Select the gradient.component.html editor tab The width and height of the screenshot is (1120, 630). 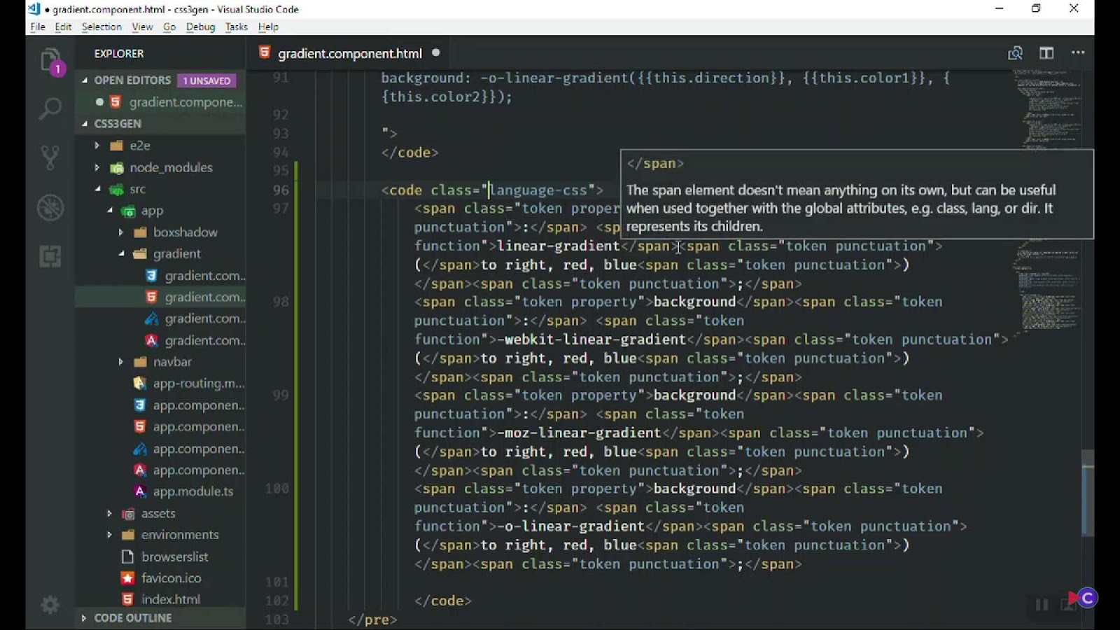click(x=349, y=52)
